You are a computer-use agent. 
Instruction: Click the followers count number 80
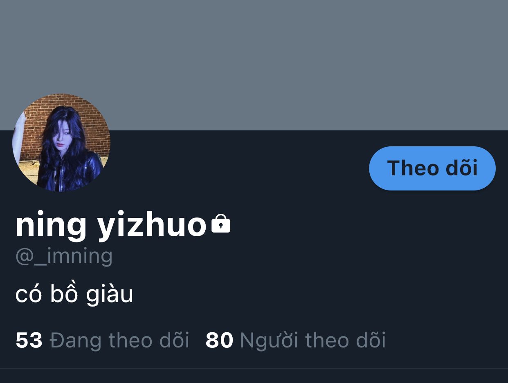(x=219, y=340)
